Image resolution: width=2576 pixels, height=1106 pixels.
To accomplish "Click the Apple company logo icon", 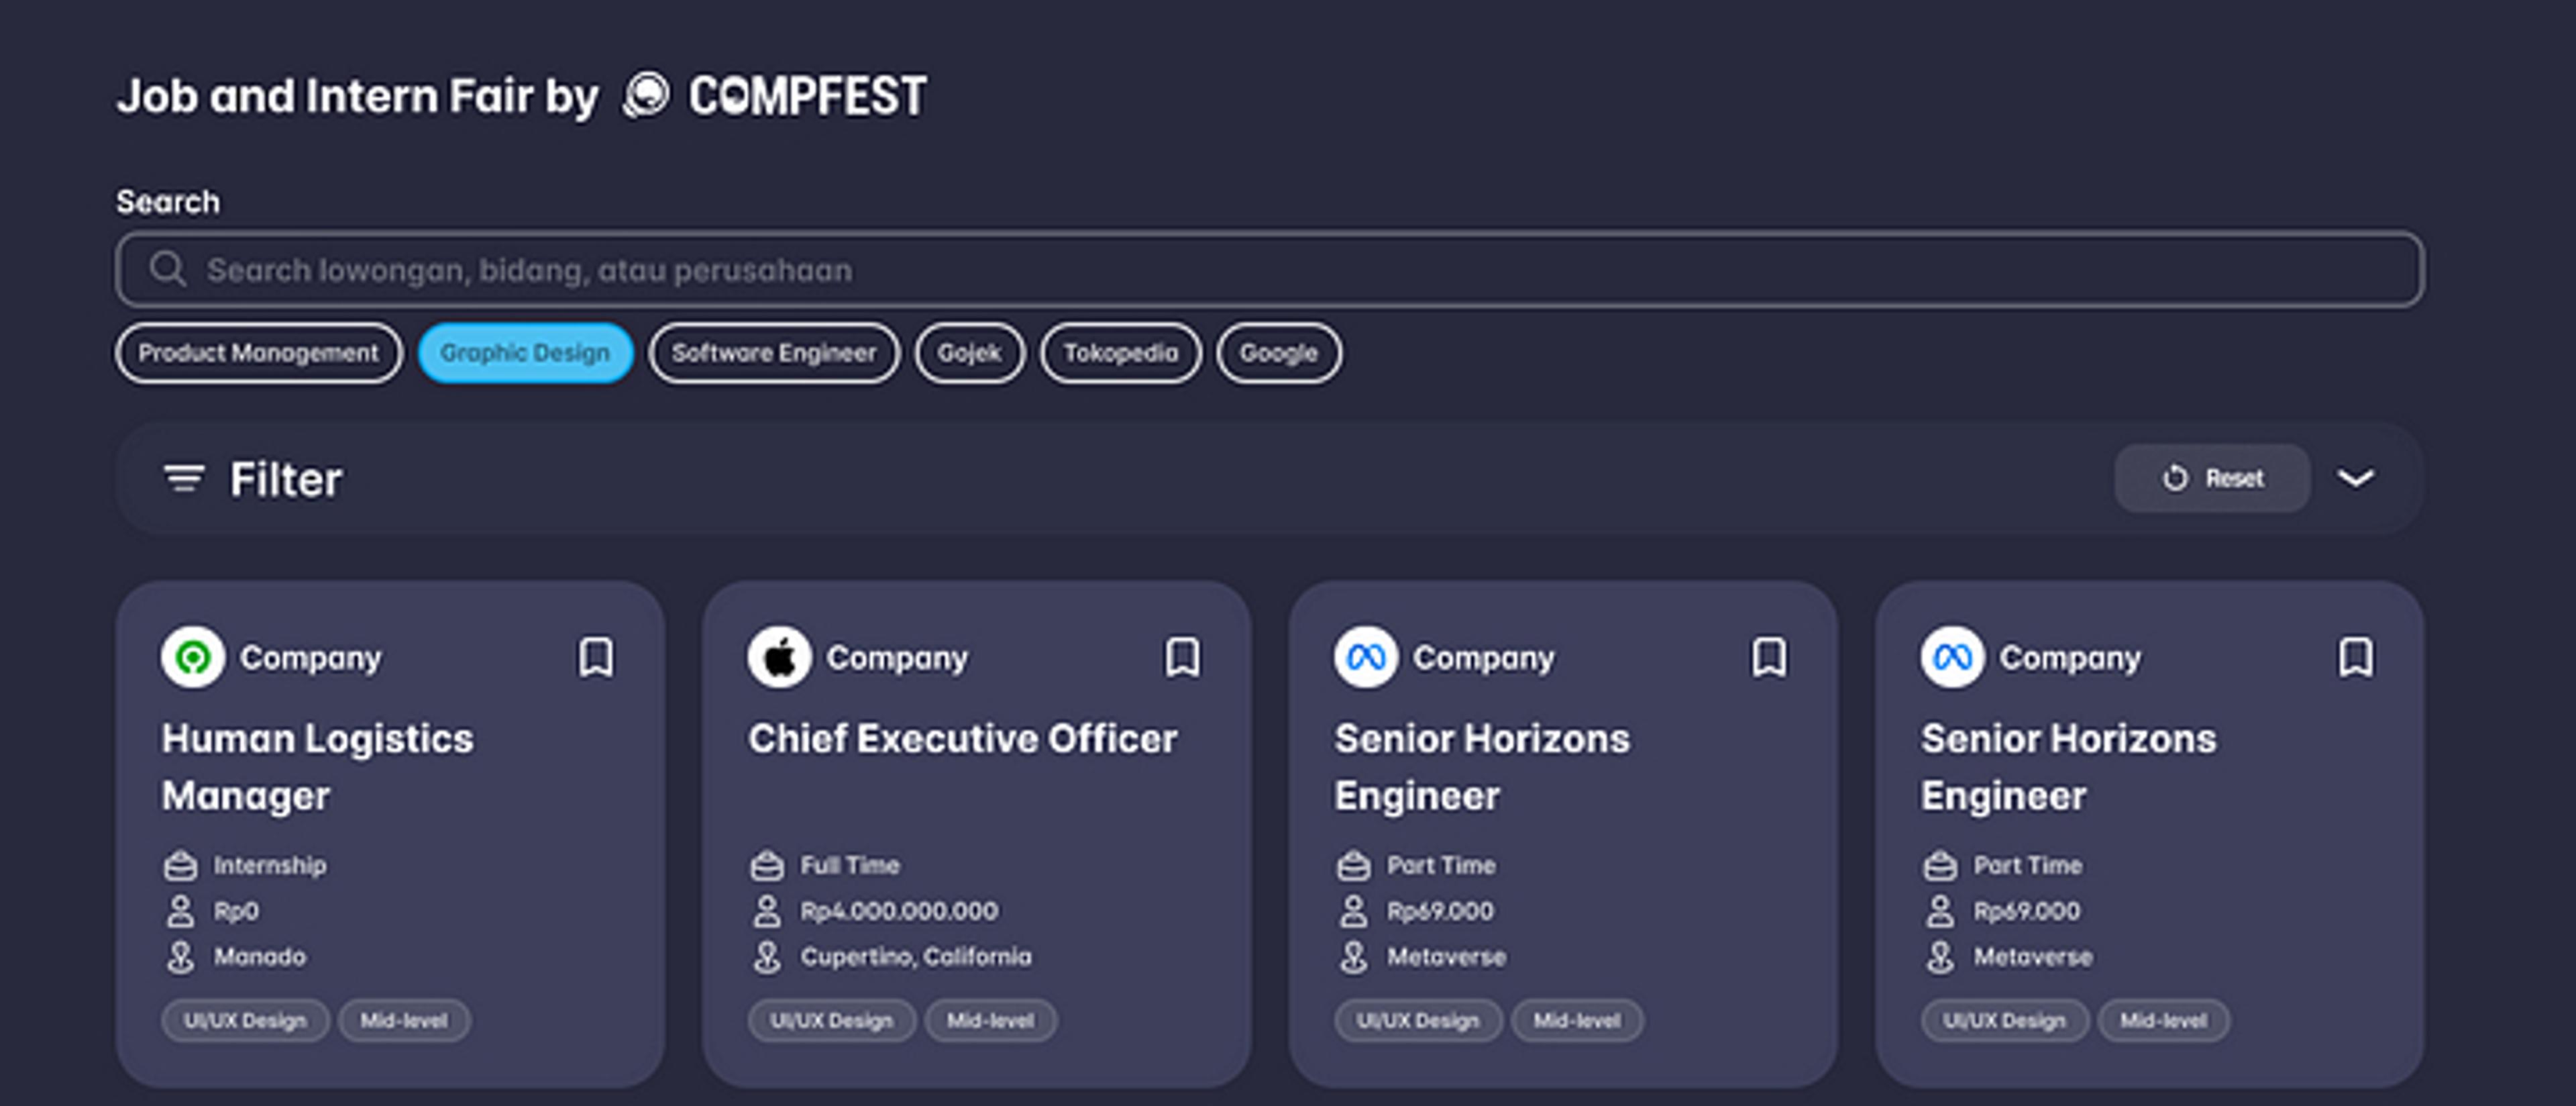I will coord(779,658).
